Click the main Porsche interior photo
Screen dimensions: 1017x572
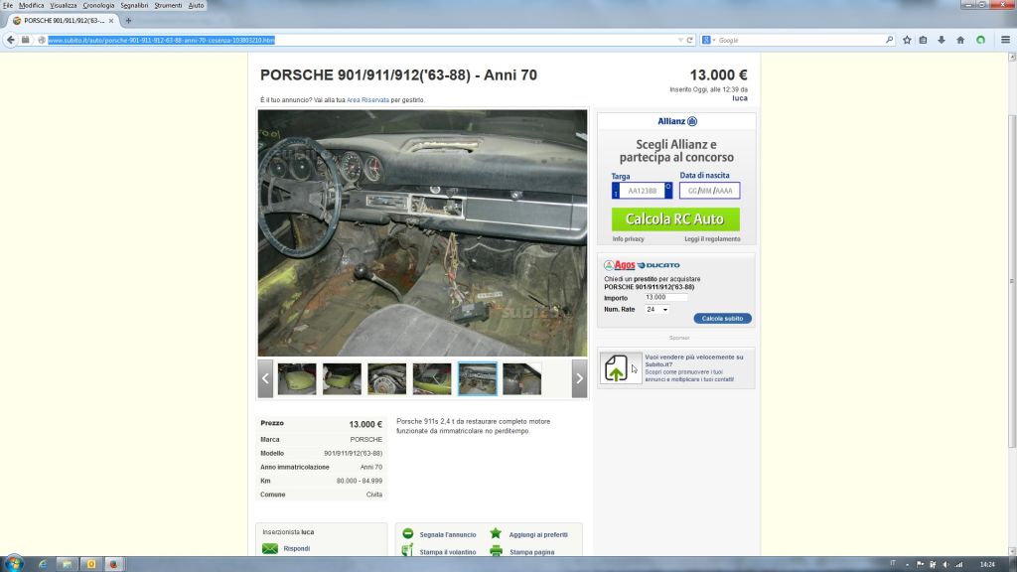[422, 232]
